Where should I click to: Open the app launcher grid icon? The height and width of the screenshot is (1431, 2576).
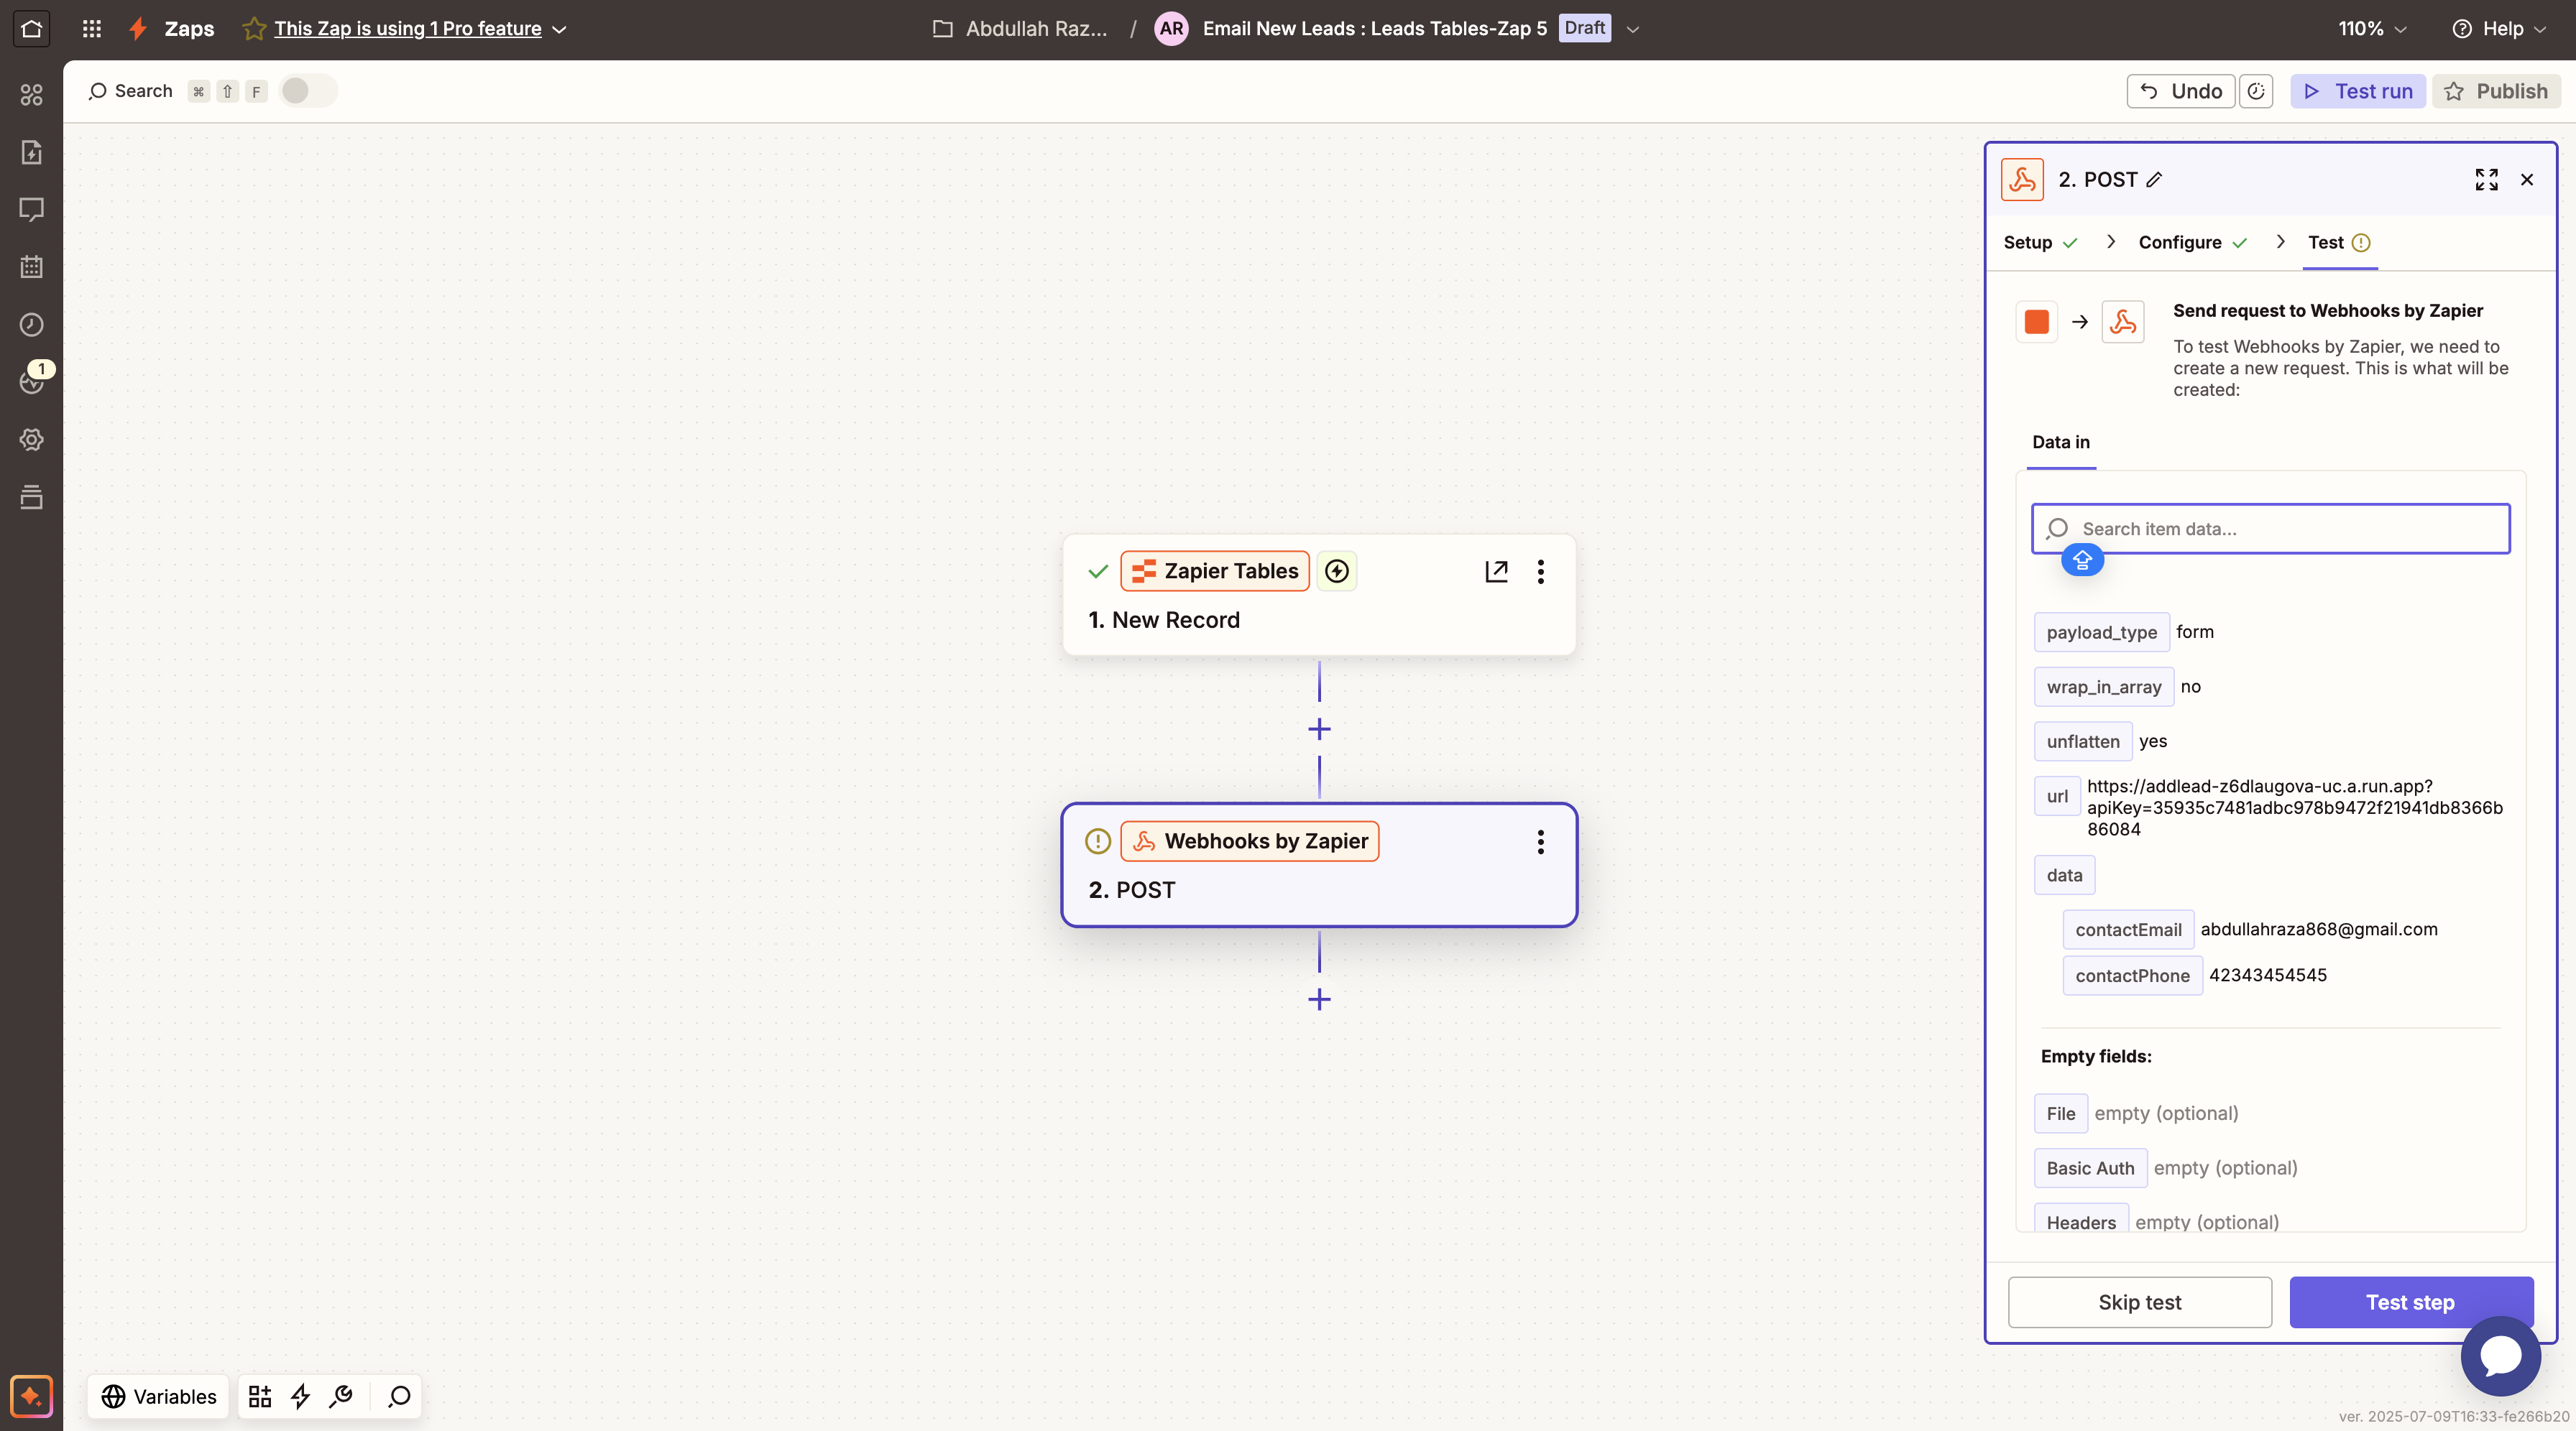[92, 29]
